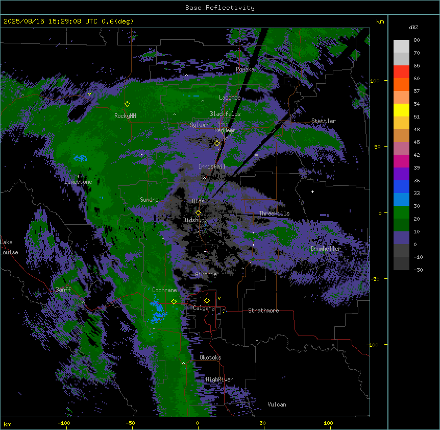Click the Okotoks label

coord(210,357)
